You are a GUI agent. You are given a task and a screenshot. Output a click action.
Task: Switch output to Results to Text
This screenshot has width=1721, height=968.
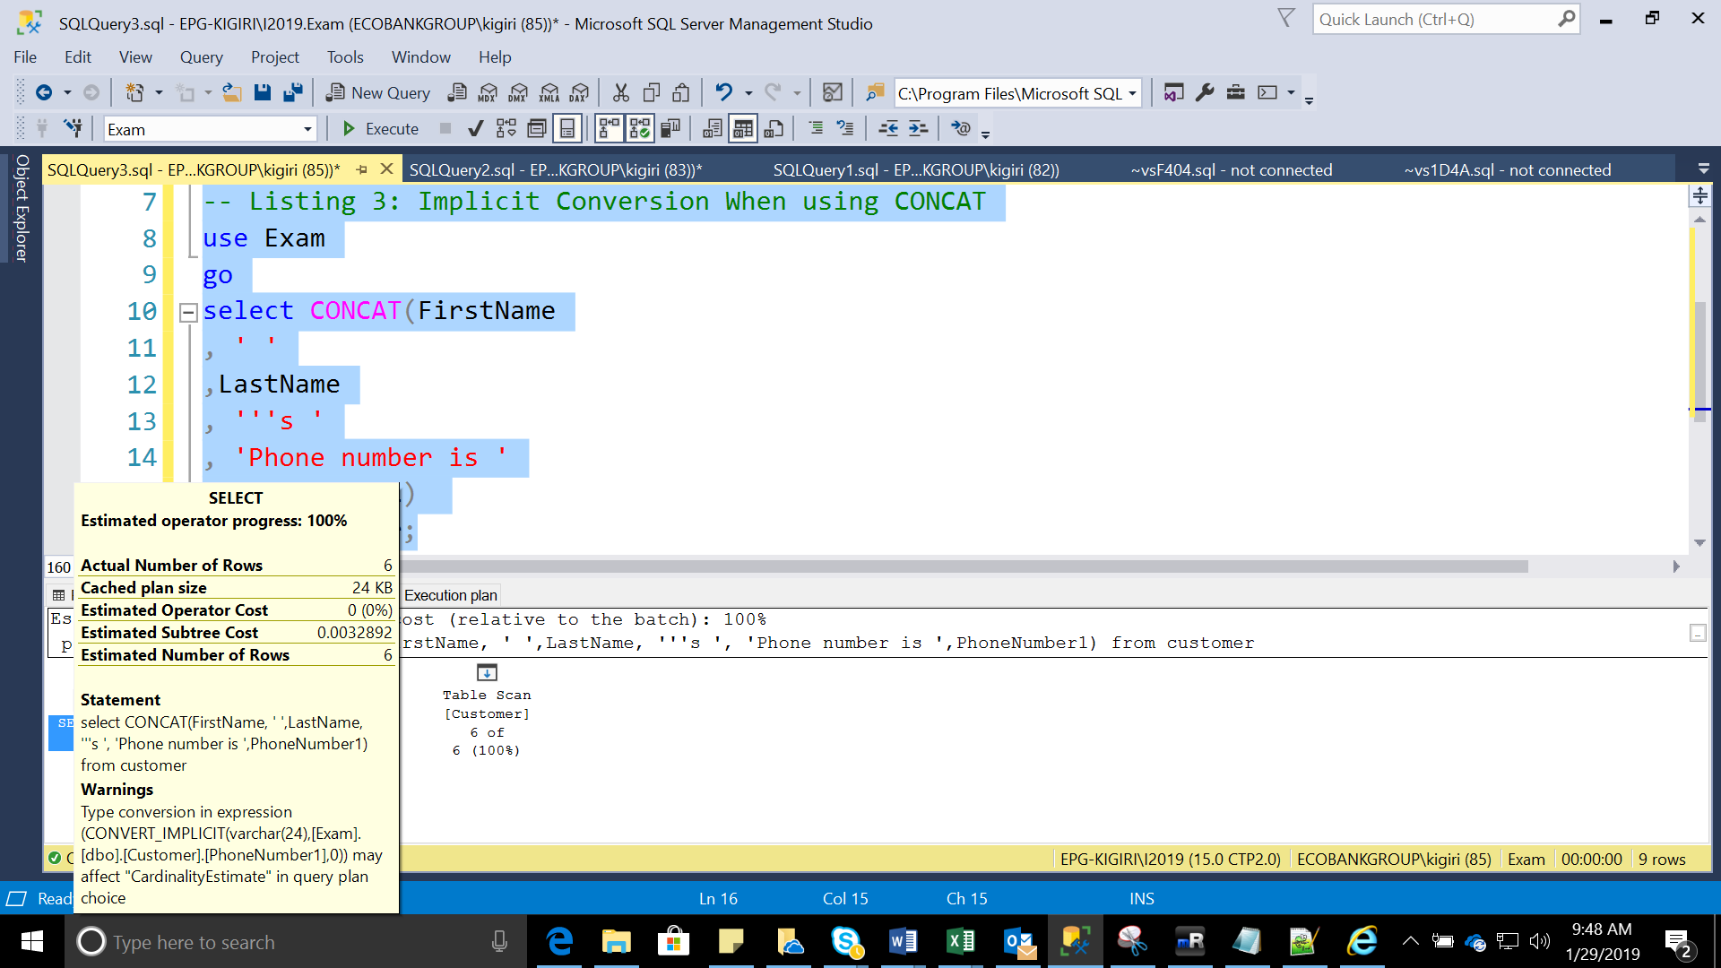click(x=713, y=129)
